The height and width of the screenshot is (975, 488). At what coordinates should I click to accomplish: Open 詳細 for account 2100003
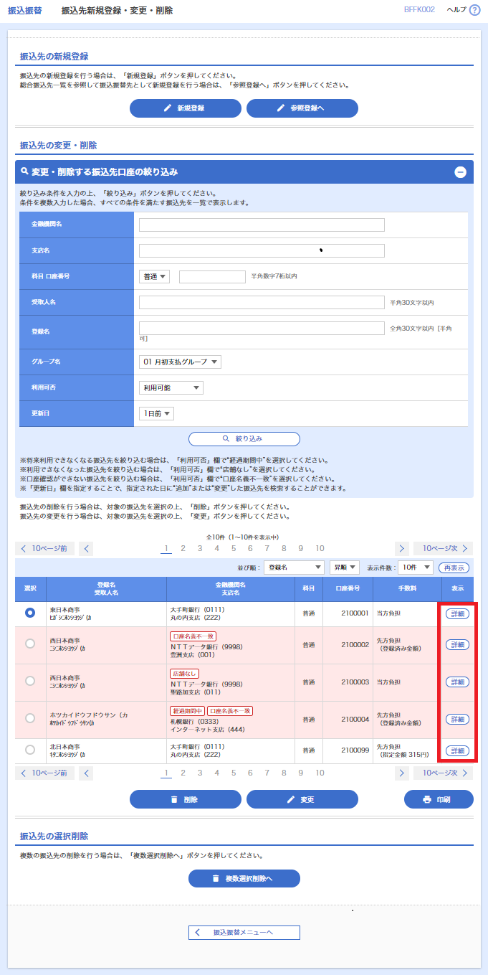tap(457, 682)
